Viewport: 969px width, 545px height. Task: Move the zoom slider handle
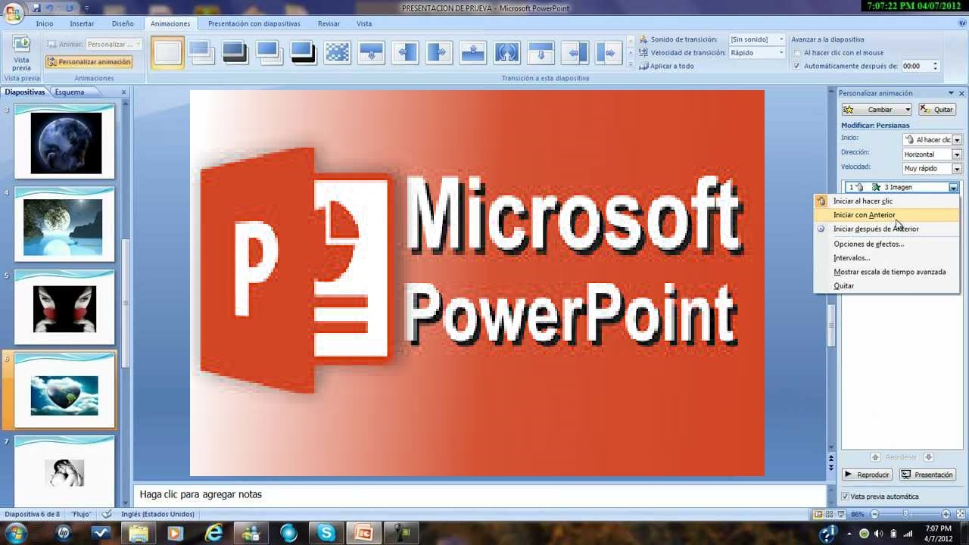click(x=907, y=514)
